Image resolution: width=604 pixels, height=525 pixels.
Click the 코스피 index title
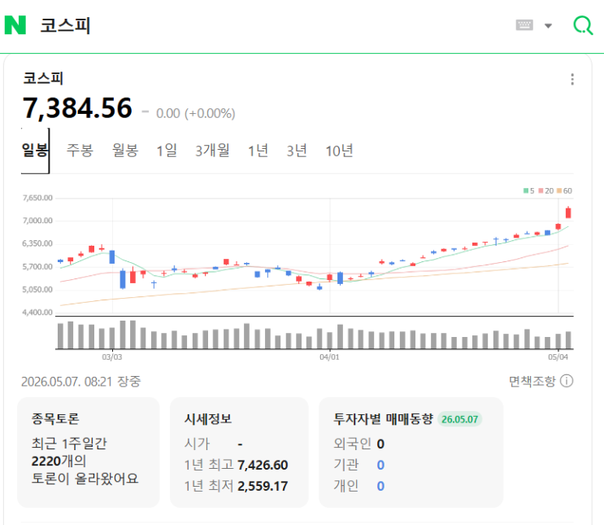point(43,78)
